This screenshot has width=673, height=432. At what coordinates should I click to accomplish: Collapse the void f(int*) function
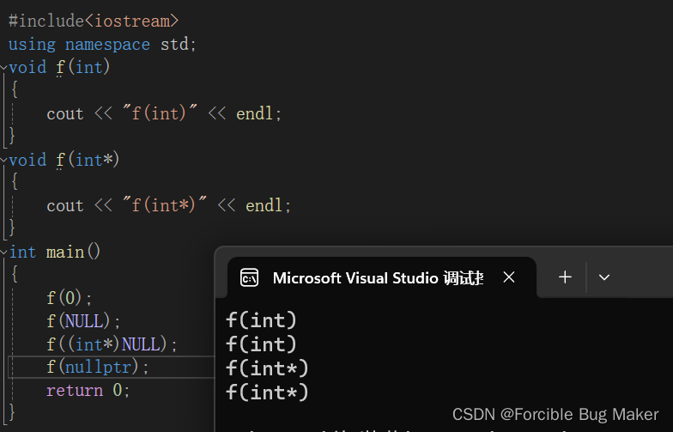click(4, 160)
